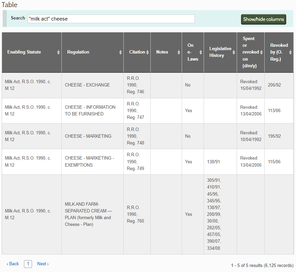Sort the Enabling Statute column using its sort icon
This screenshot has width=296, height=272.
click(58, 52)
